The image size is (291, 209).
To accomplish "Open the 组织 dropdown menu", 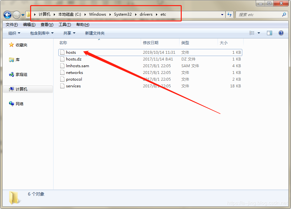I will tap(14, 33).
